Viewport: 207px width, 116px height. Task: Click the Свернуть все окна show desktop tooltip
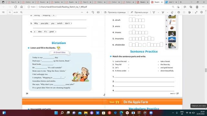(198, 106)
